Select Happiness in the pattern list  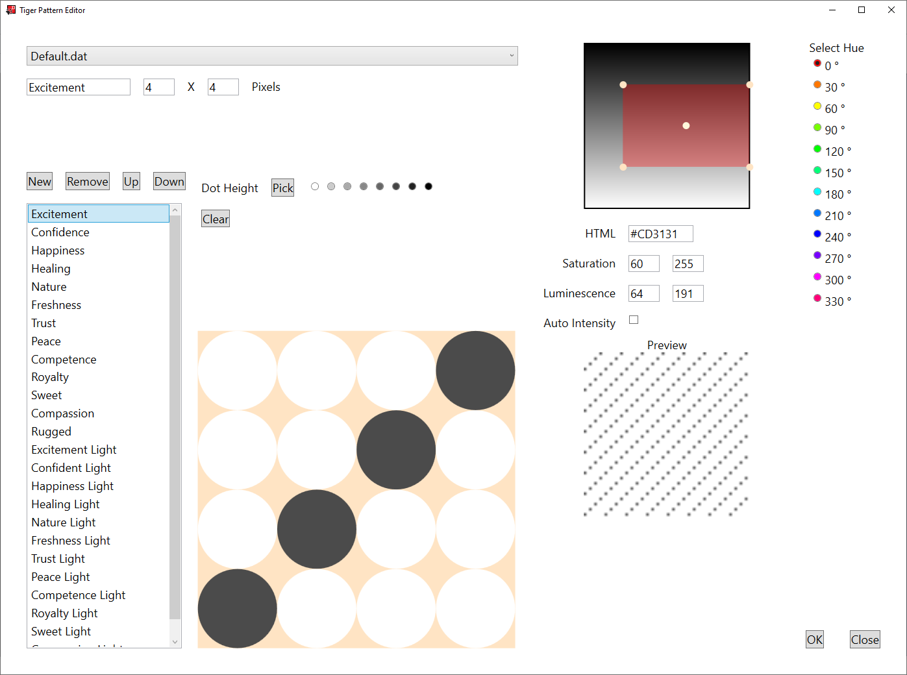pos(58,251)
